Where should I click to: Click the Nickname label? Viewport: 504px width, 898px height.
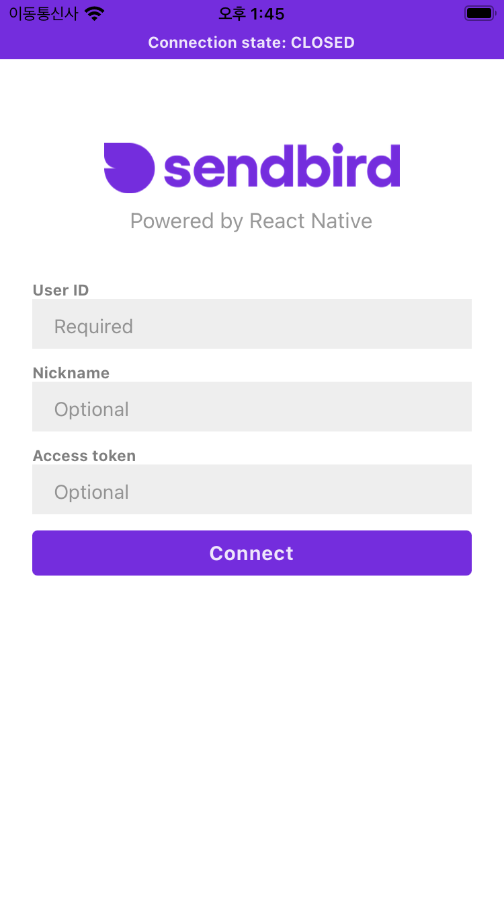pos(71,373)
